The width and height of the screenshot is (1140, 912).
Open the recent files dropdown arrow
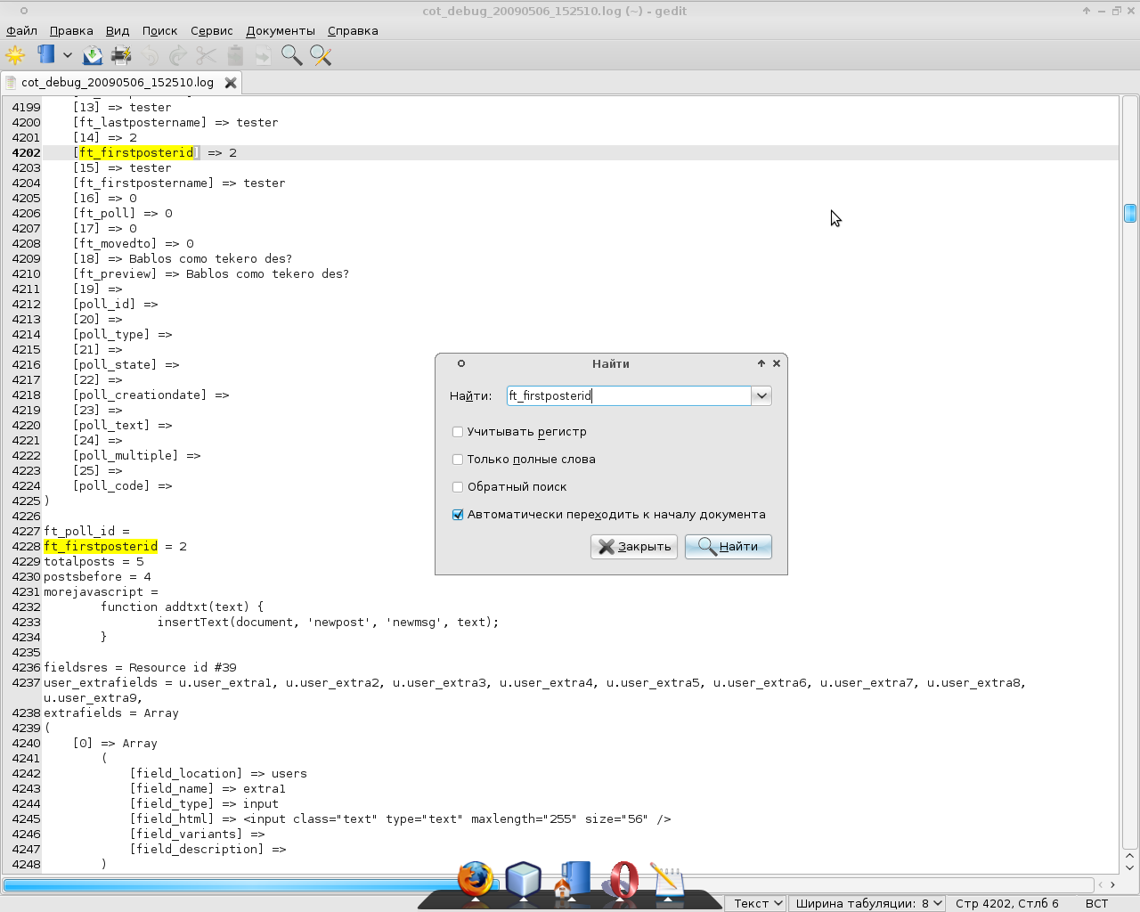pyautogui.click(x=67, y=55)
